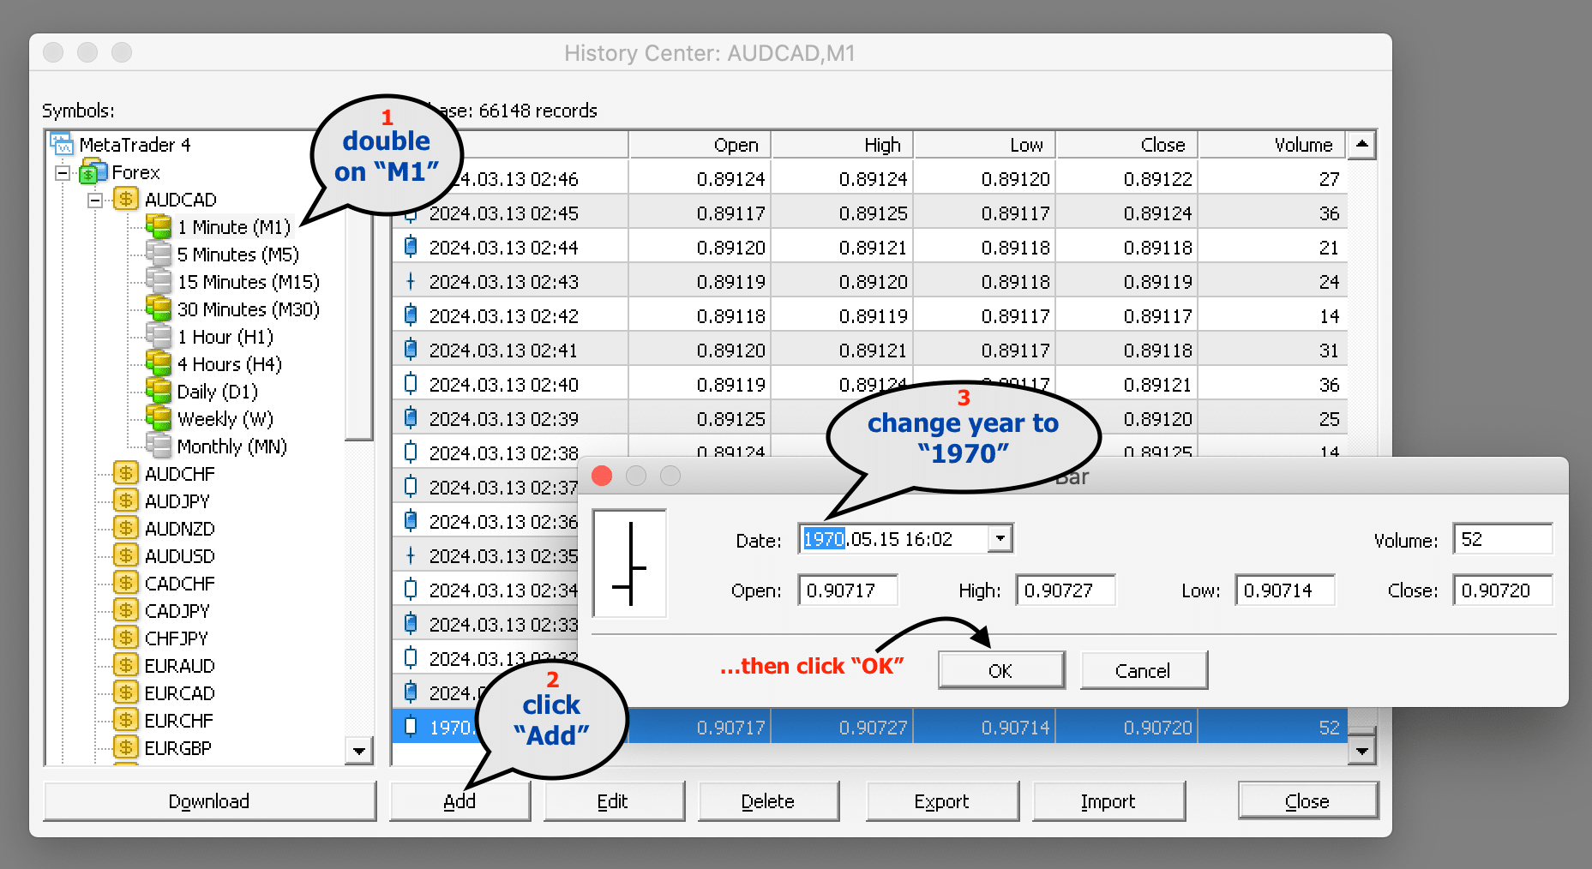Collapse the Forex tree node
The height and width of the screenshot is (869, 1592).
coord(63,172)
